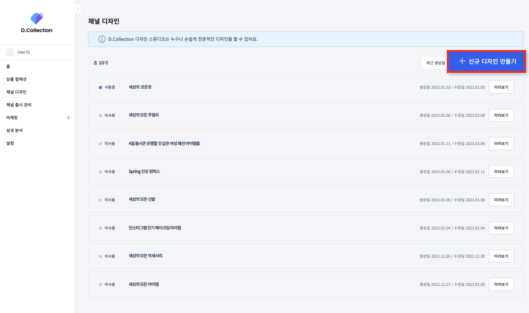The height and width of the screenshot is (313, 529).
Task: Click the blue 사용중 status dot
Action: tap(100, 87)
